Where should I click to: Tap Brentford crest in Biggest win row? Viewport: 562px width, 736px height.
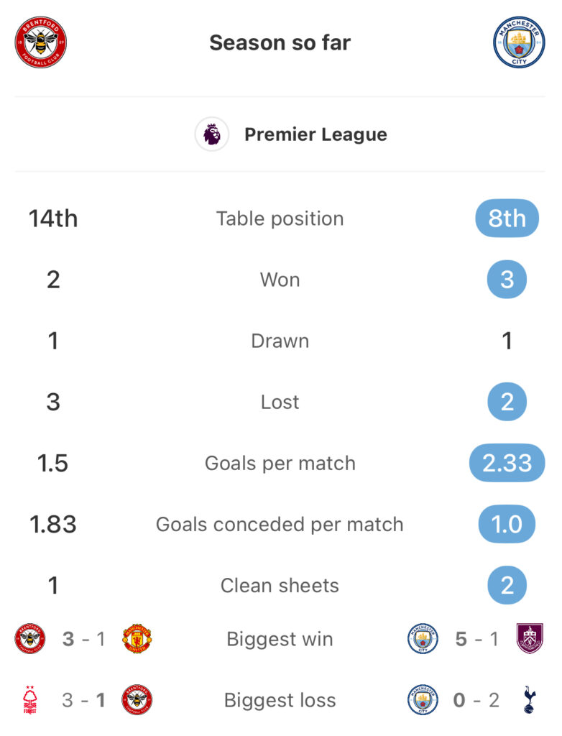[x=30, y=638]
